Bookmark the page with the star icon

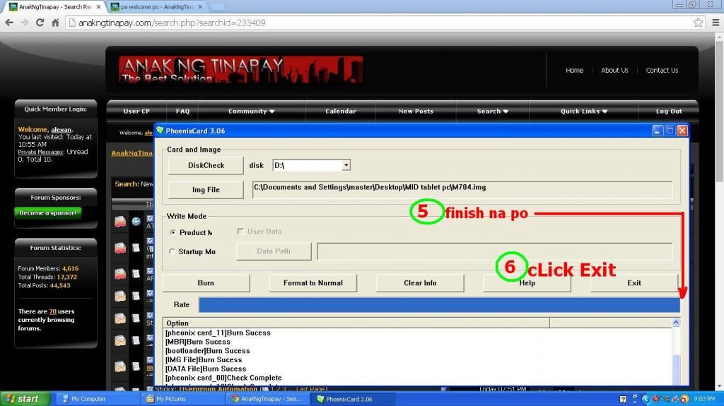point(698,23)
